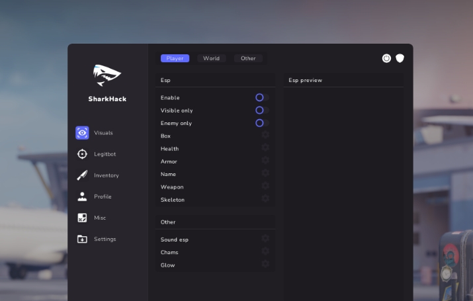Switch to the World tab

[x=212, y=58]
